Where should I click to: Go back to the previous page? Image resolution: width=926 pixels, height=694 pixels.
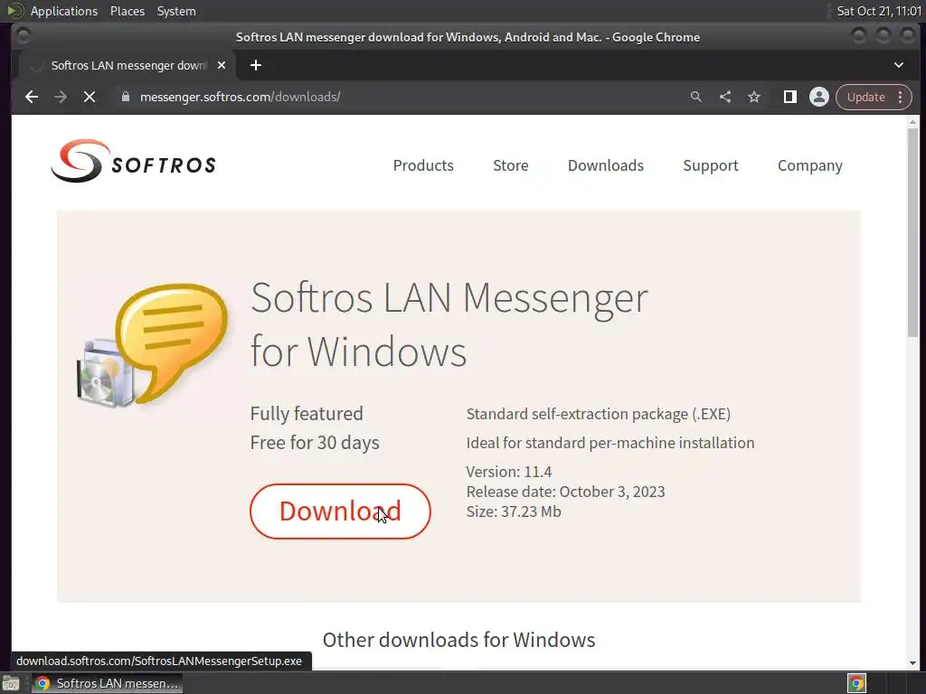pos(32,97)
